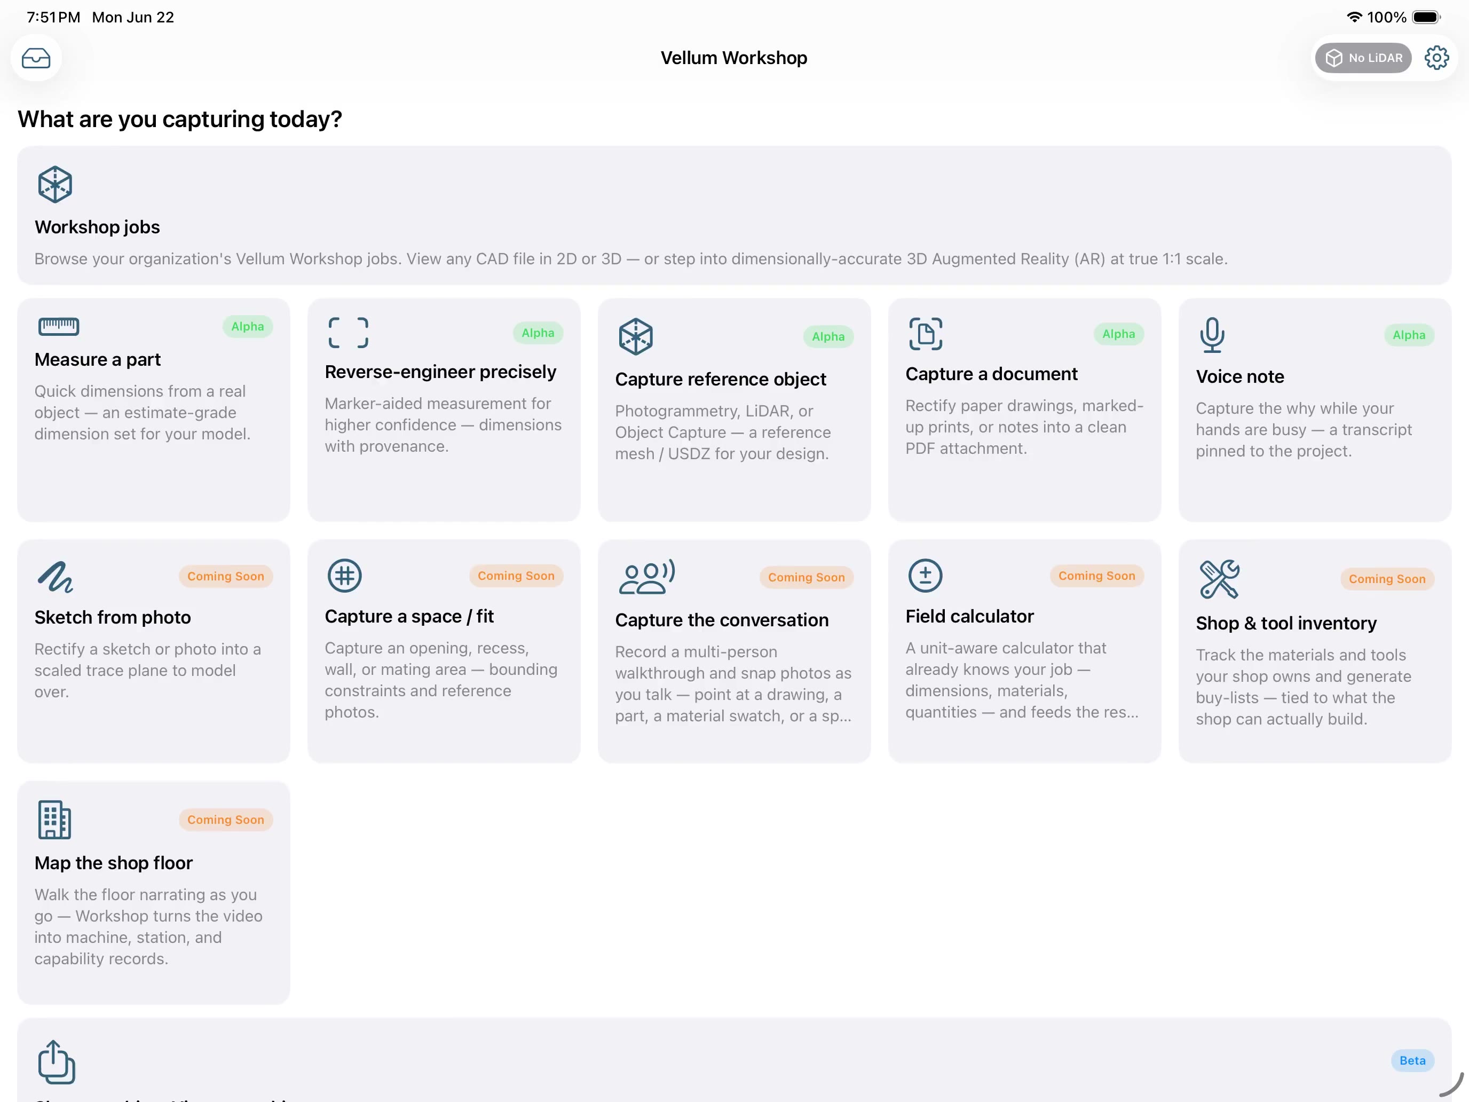Click the Vellum Workshop header title
The image size is (1469, 1102).
point(734,58)
